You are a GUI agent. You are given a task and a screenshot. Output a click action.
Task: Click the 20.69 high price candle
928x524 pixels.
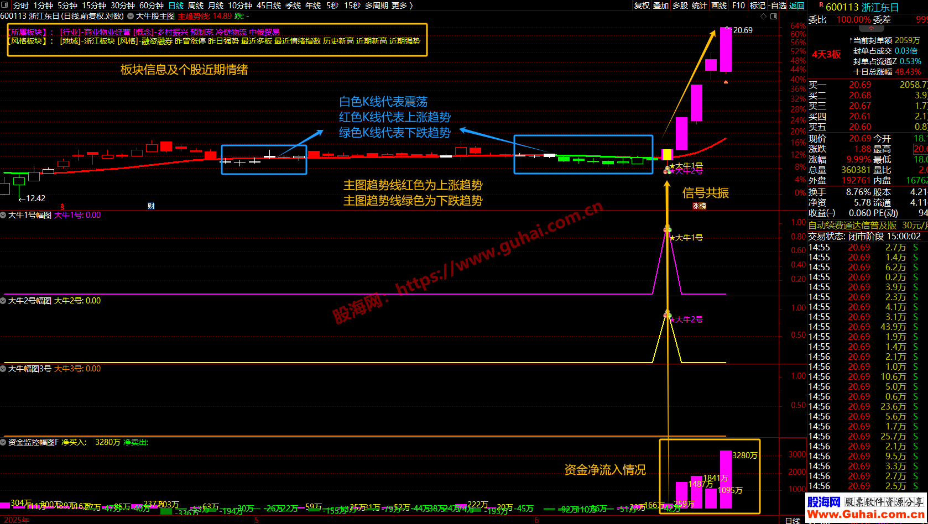[x=726, y=50]
